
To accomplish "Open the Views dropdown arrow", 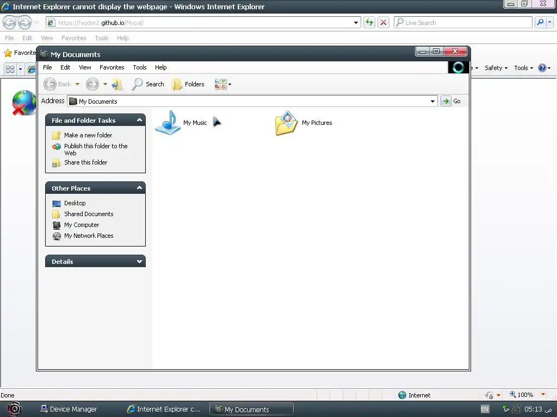I will (230, 84).
